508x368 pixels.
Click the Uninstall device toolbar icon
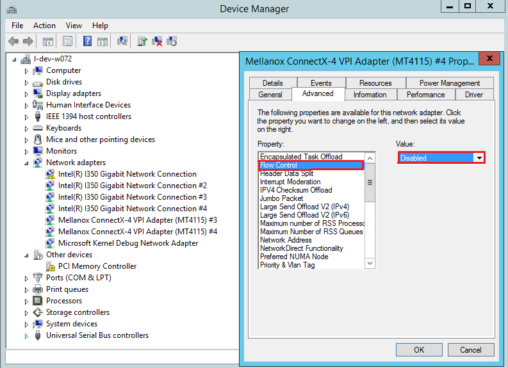pyautogui.click(x=157, y=41)
